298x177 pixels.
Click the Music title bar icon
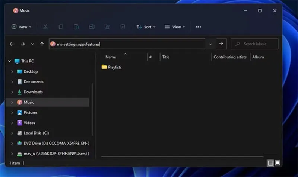(16, 10)
